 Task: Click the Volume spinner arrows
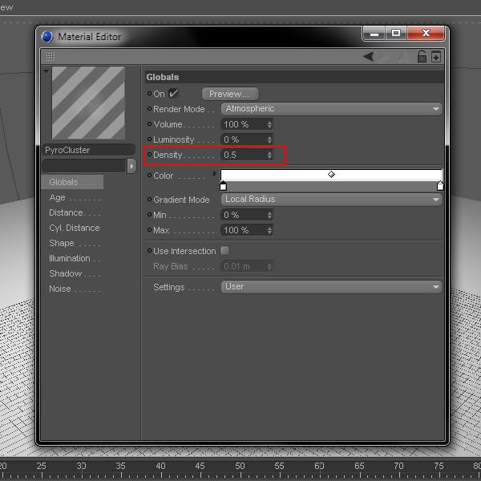click(x=269, y=124)
